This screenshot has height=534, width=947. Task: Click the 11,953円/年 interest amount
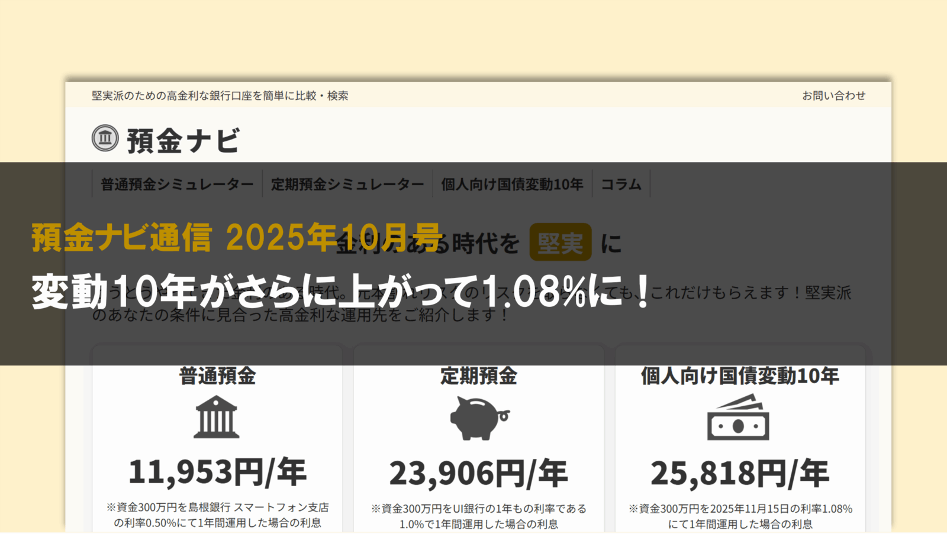coord(217,472)
